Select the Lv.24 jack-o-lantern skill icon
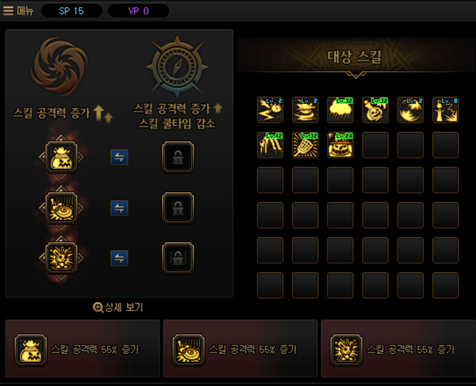Viewport: 476px width, 386px height. (x=340, y=145)
